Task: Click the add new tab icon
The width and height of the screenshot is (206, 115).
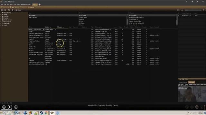Action: [39, 4]
